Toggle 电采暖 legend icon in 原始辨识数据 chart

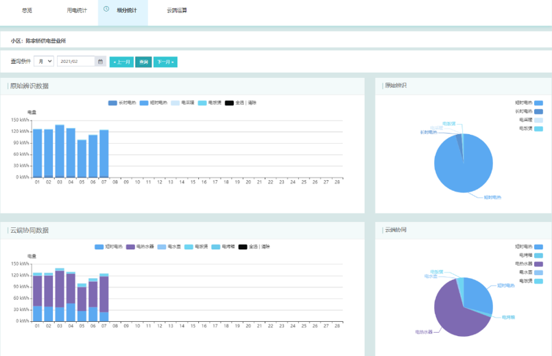[175, 103]
